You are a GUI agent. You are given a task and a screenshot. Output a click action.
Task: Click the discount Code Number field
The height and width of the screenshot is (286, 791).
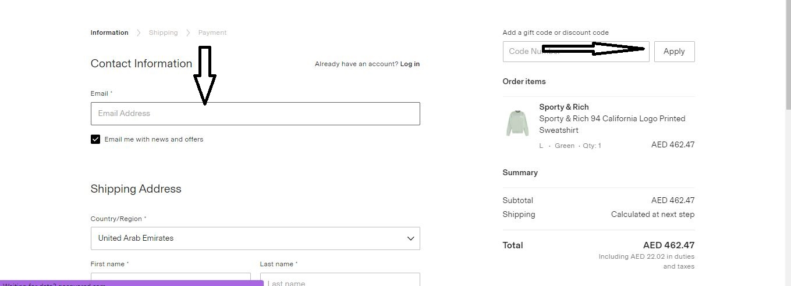click(x=576, y=52)
